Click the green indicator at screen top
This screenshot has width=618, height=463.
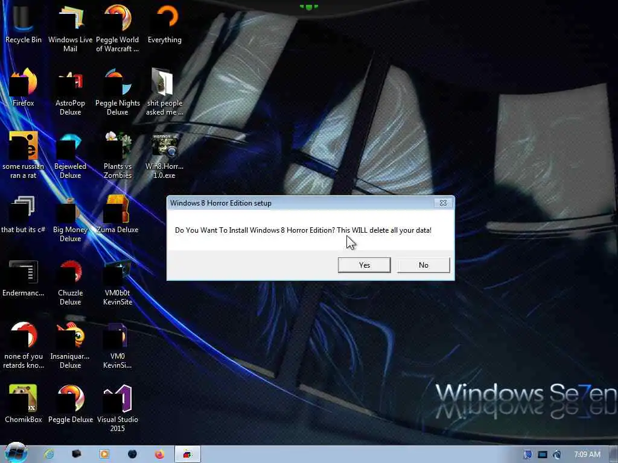pos(308,7)
